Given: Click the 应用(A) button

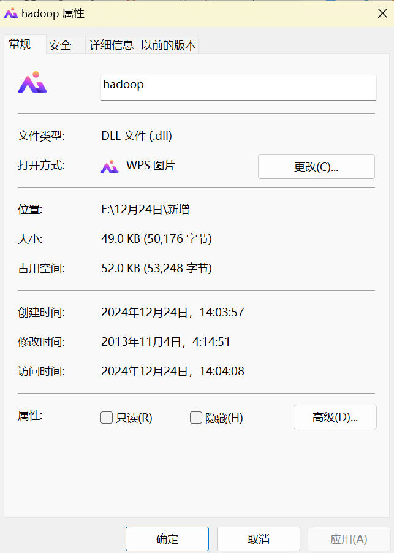Looking at the screenshot, I should (x=349, y=539).
